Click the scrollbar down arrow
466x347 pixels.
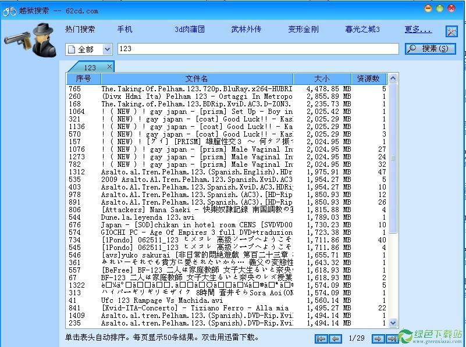[393, 323]
